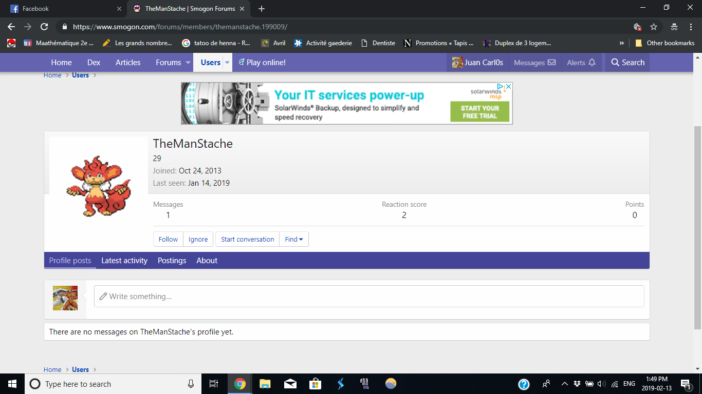
Task: Open the Dex navigation item
Action: [x=94, y=63]
